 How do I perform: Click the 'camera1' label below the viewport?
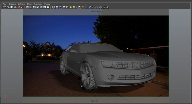click(94, 101)
